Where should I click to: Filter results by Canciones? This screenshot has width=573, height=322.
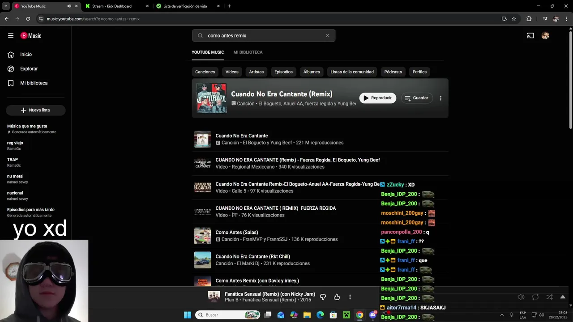coord(205,72)
